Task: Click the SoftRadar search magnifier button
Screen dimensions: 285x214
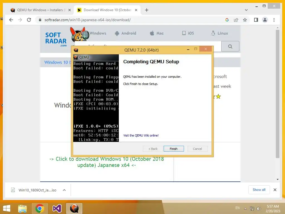Action: point(230,47)
